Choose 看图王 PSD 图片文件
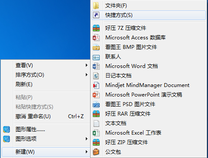The width and height of the screenshot is (208, 158). click(149, 104)
